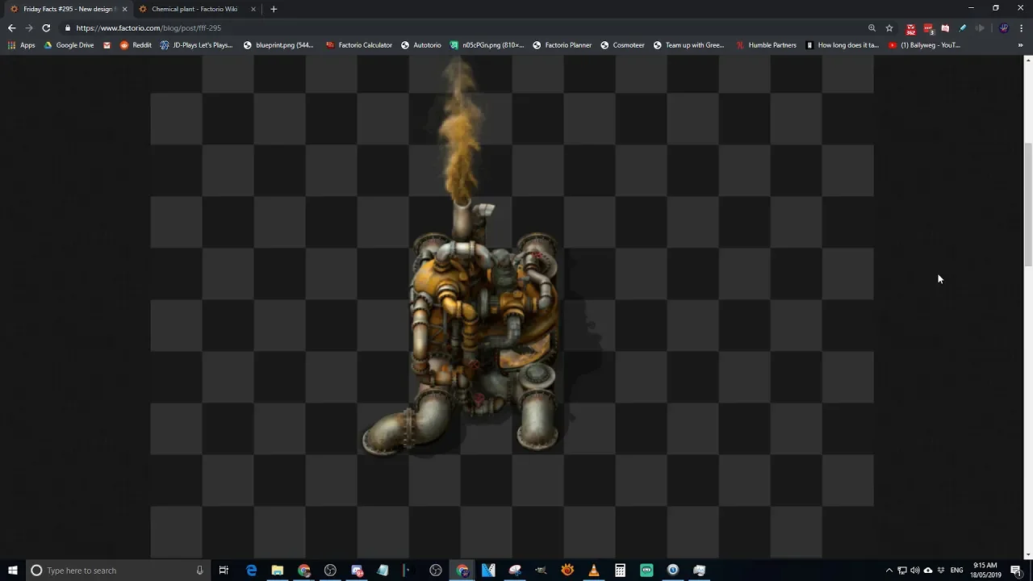Open a new browser tab
The width and height of the screenshot is (1033, 581).
pyautogui.click(x=274, y=9)
